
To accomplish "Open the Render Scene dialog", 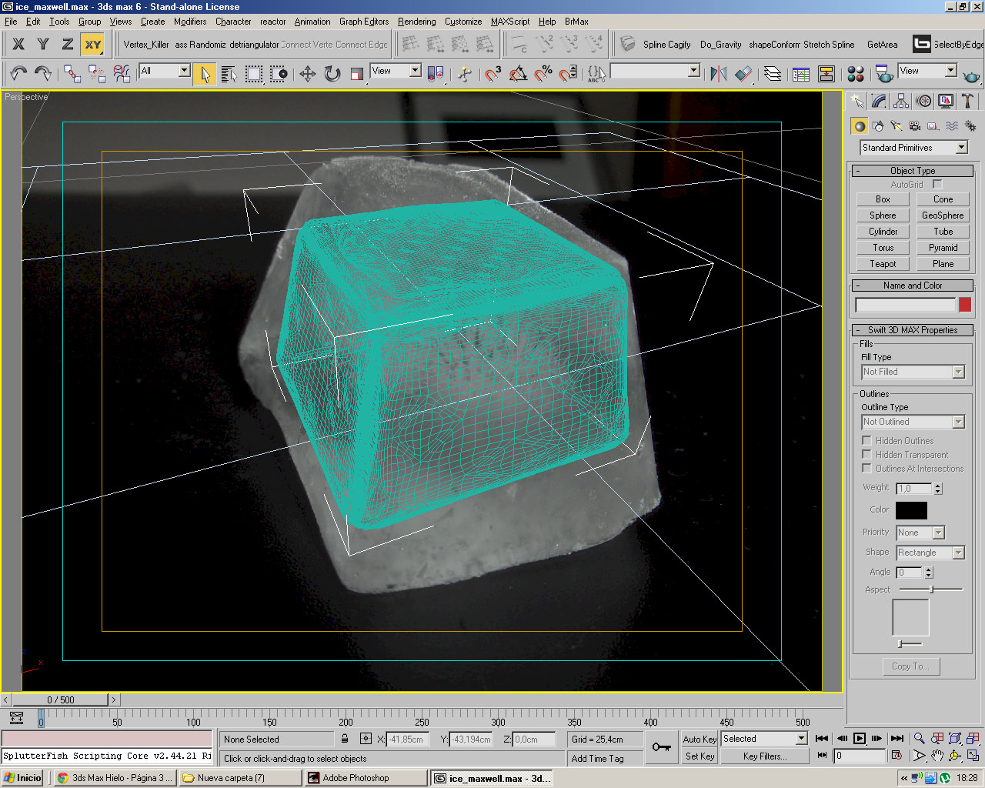I will click(x=884, y=74).
